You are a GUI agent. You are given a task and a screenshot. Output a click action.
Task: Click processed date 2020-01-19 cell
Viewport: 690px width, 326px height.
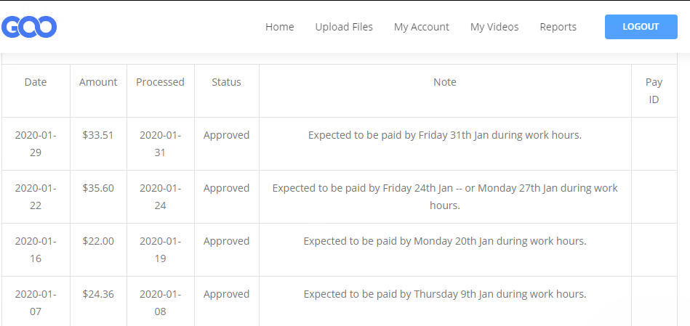pyautogui.click(x=160, y=249)
